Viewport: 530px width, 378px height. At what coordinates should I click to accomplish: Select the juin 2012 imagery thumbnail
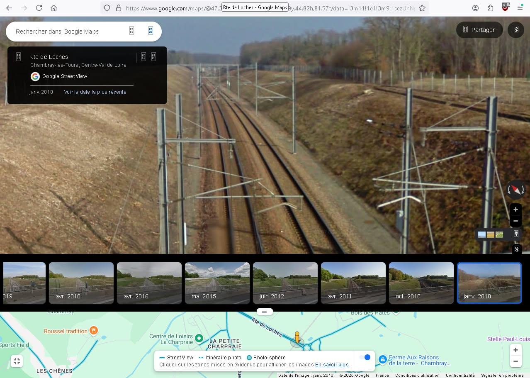tap(285, 283)
